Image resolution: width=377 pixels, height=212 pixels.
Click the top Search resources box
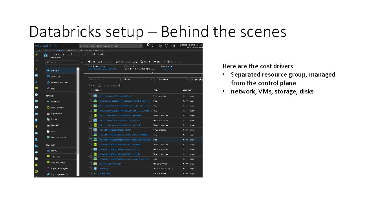click(111, 46)
